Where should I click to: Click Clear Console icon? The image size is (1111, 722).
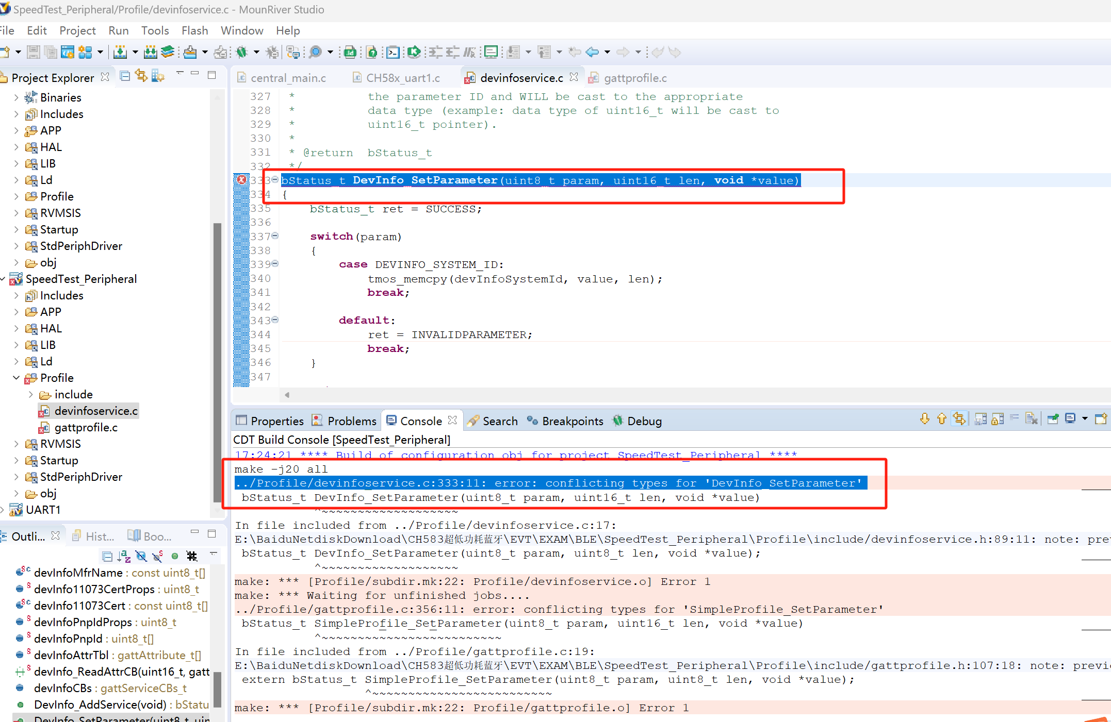pyautogui.click(x=1032, y=419)
